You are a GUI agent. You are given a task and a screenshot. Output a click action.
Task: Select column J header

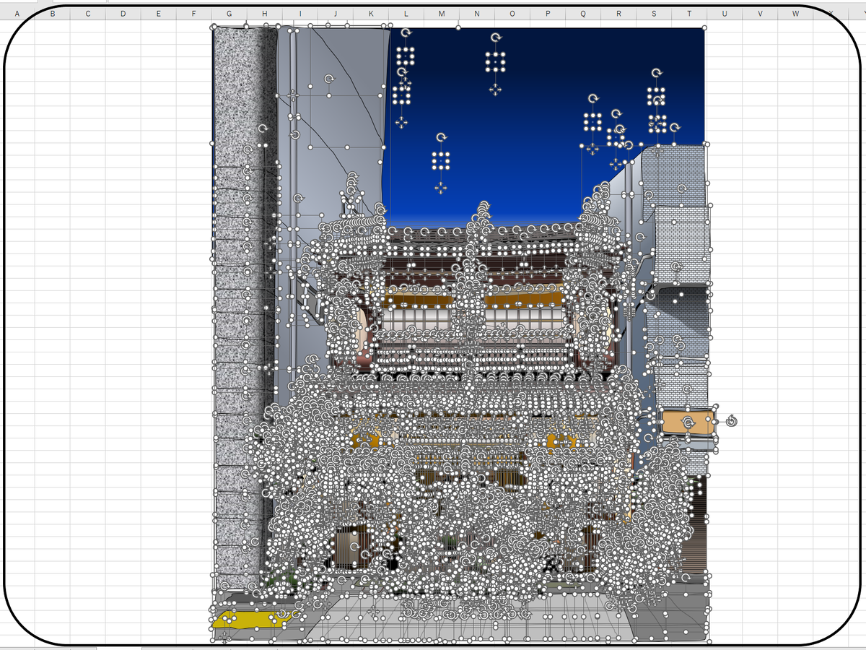pos(335,13)
